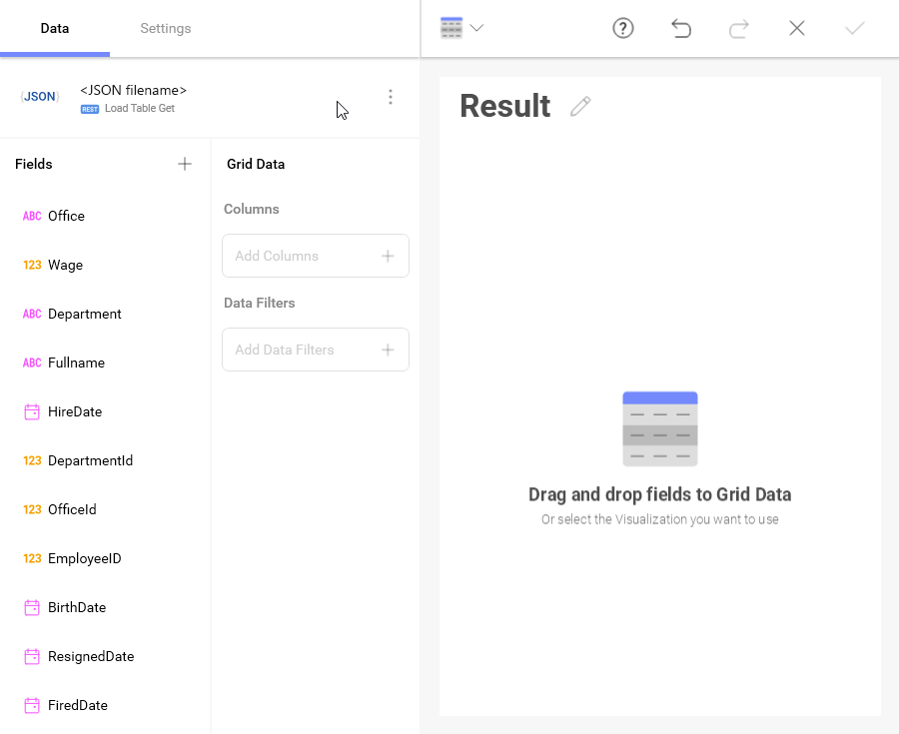The height and width of the screenshot is (734, 899).
Task: Click the plus icon in Add Data Filters
Action: (388, 350)
